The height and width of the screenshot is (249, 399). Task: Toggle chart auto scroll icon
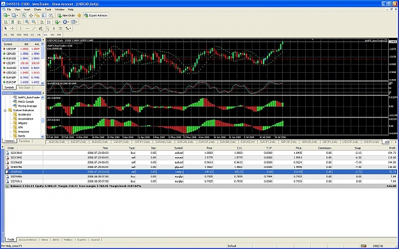[42, 22]
